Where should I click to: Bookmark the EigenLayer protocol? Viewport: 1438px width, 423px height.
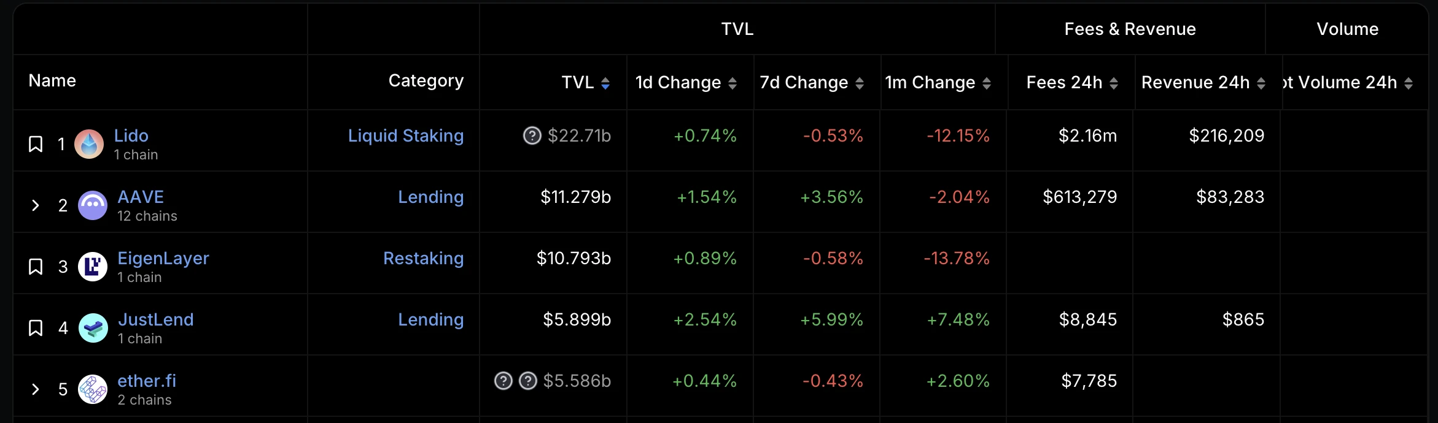pos(36,267)
